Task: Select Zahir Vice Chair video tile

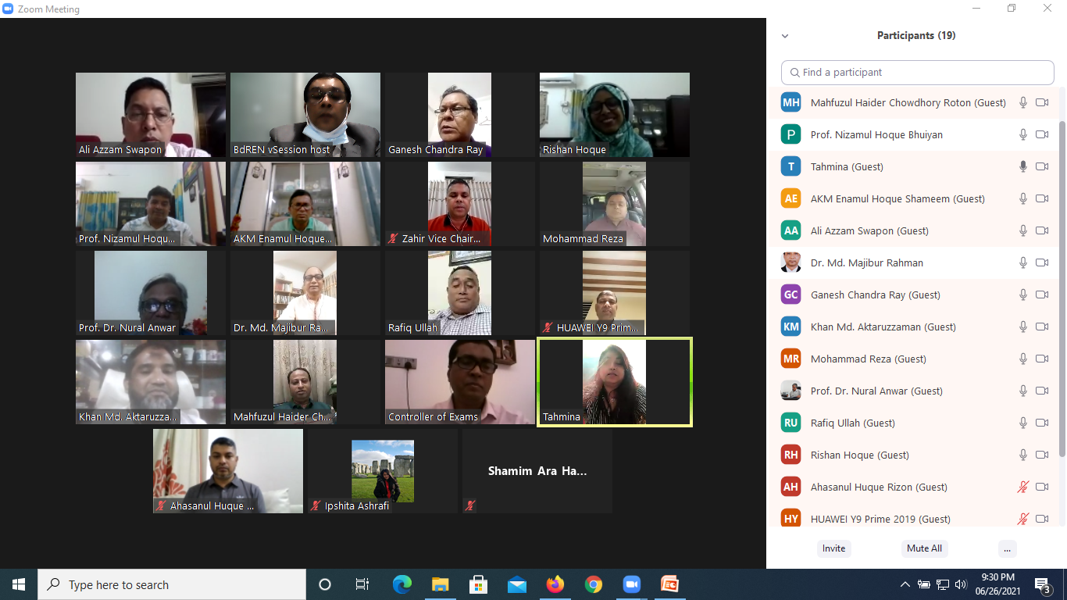Action: click(x=460, y=204)
